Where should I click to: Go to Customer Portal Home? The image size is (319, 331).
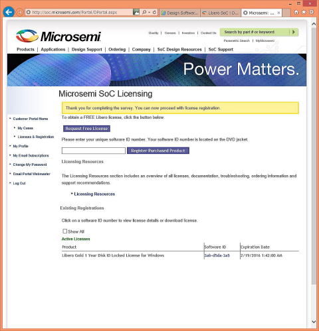(x=31, y=119)
